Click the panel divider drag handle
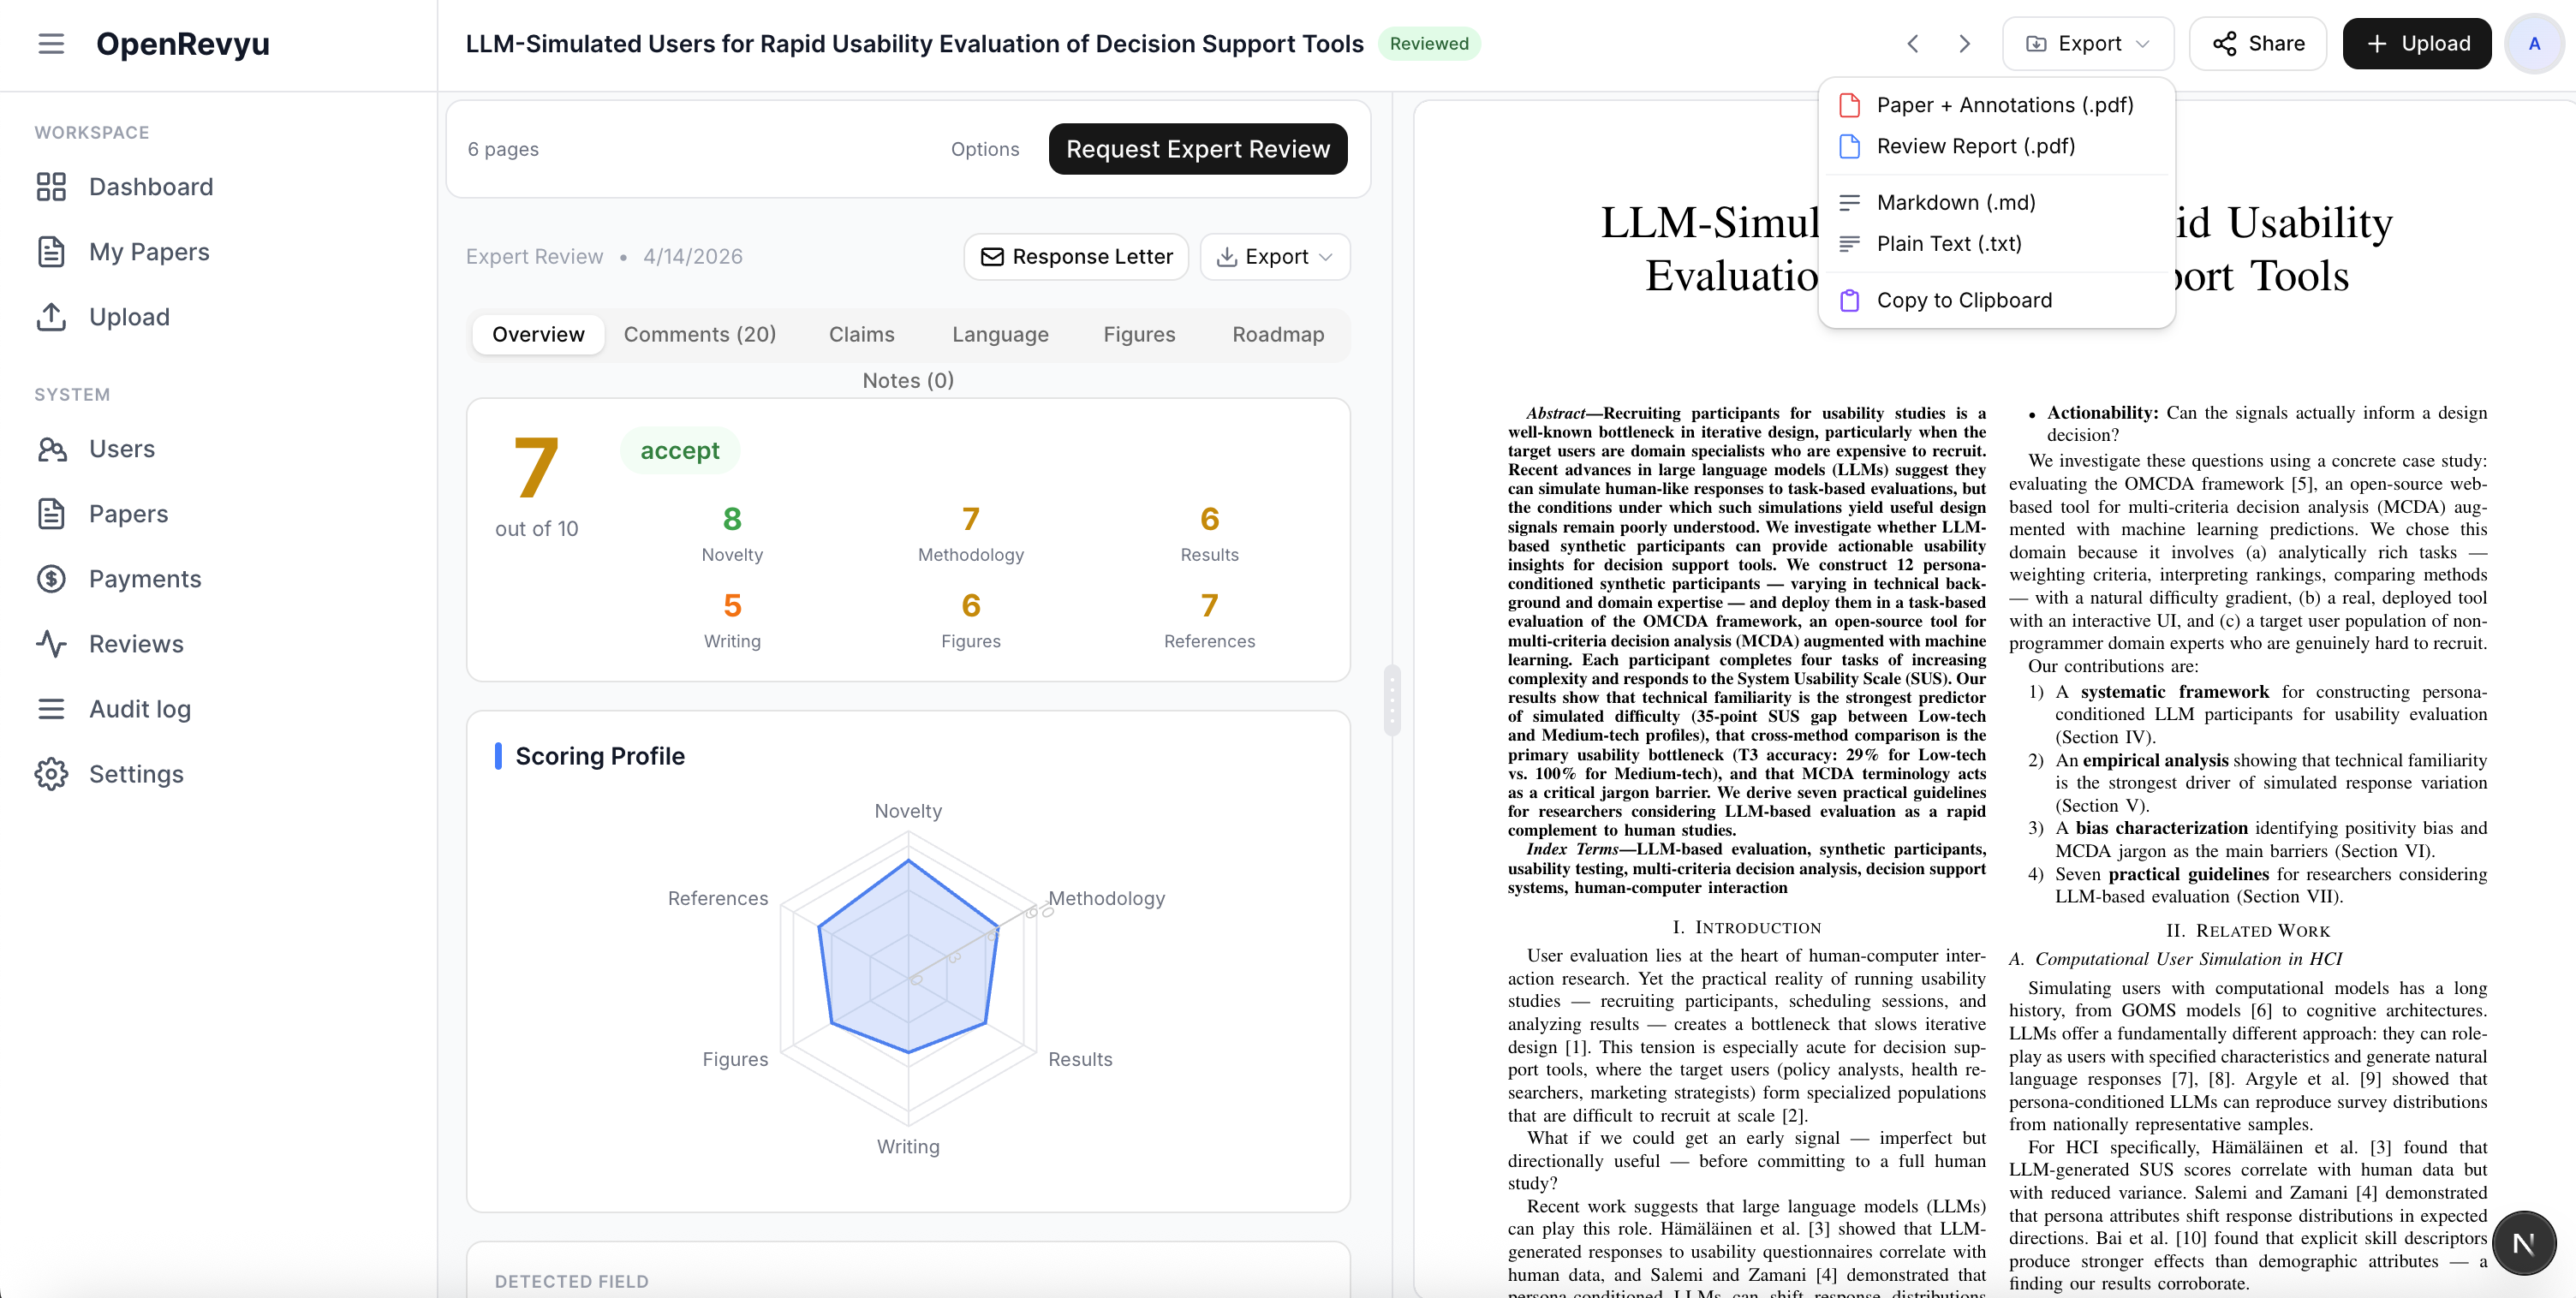This screenshot has width=2576, height=1298. click(1392, 700)
